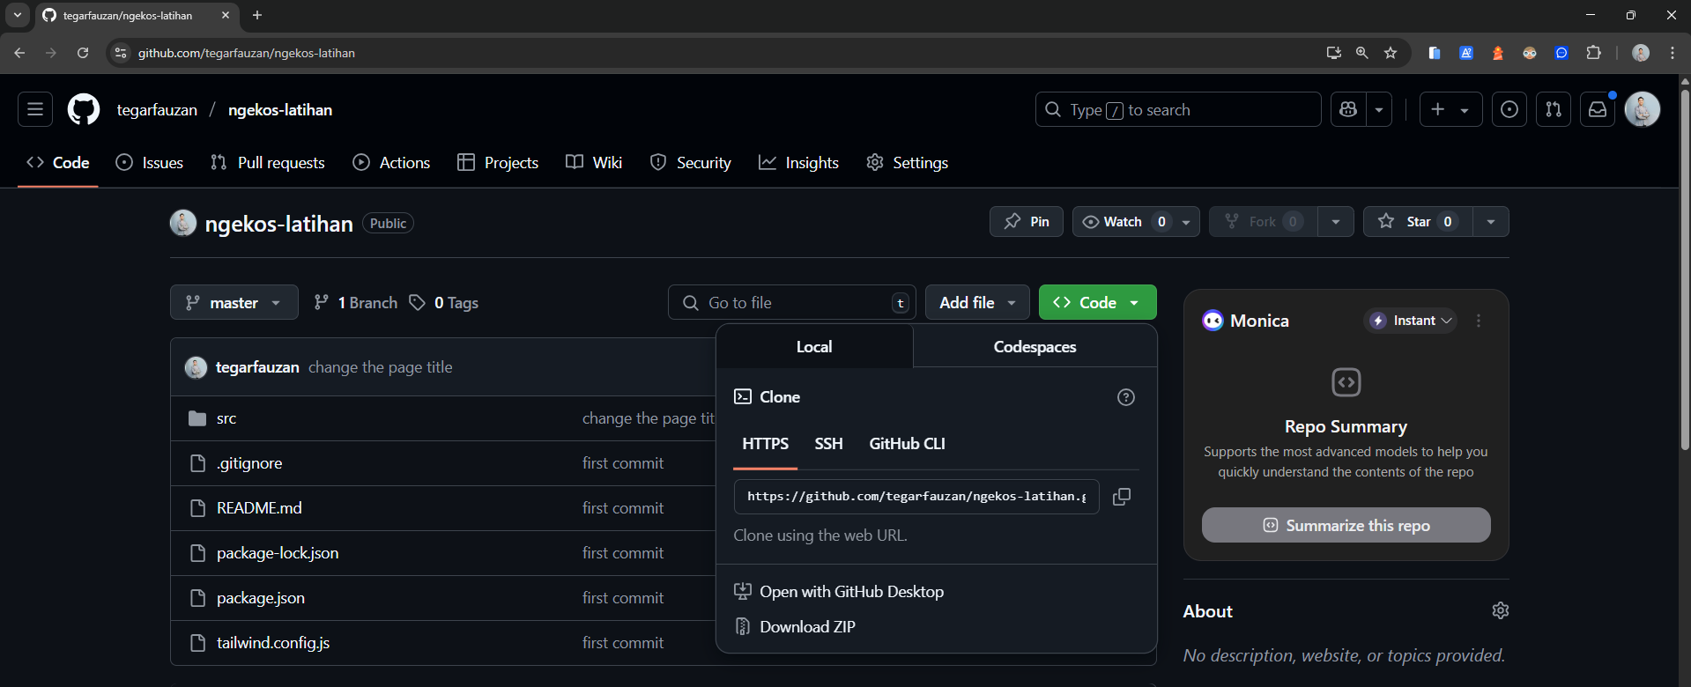
Task: Focus the Go to file search field
Action: click(792, 303)
